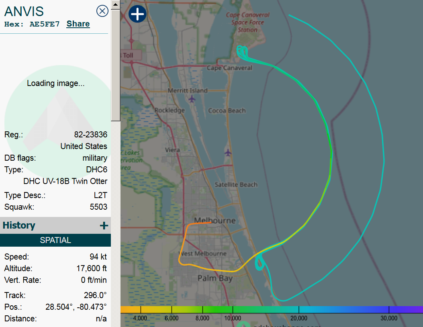Click the 'Squawk:' label
423x327 pixels.
(x=19, y=207)
